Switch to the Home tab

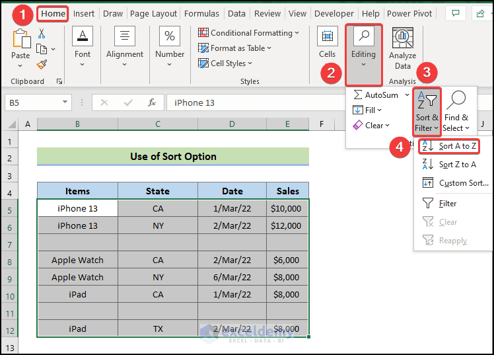53,14
